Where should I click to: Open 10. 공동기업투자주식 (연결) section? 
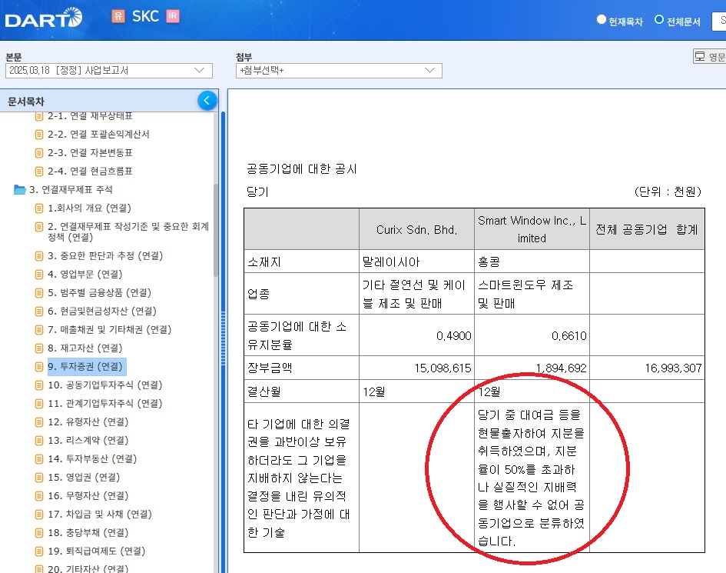pyautogui.click(x=104, y=385)
